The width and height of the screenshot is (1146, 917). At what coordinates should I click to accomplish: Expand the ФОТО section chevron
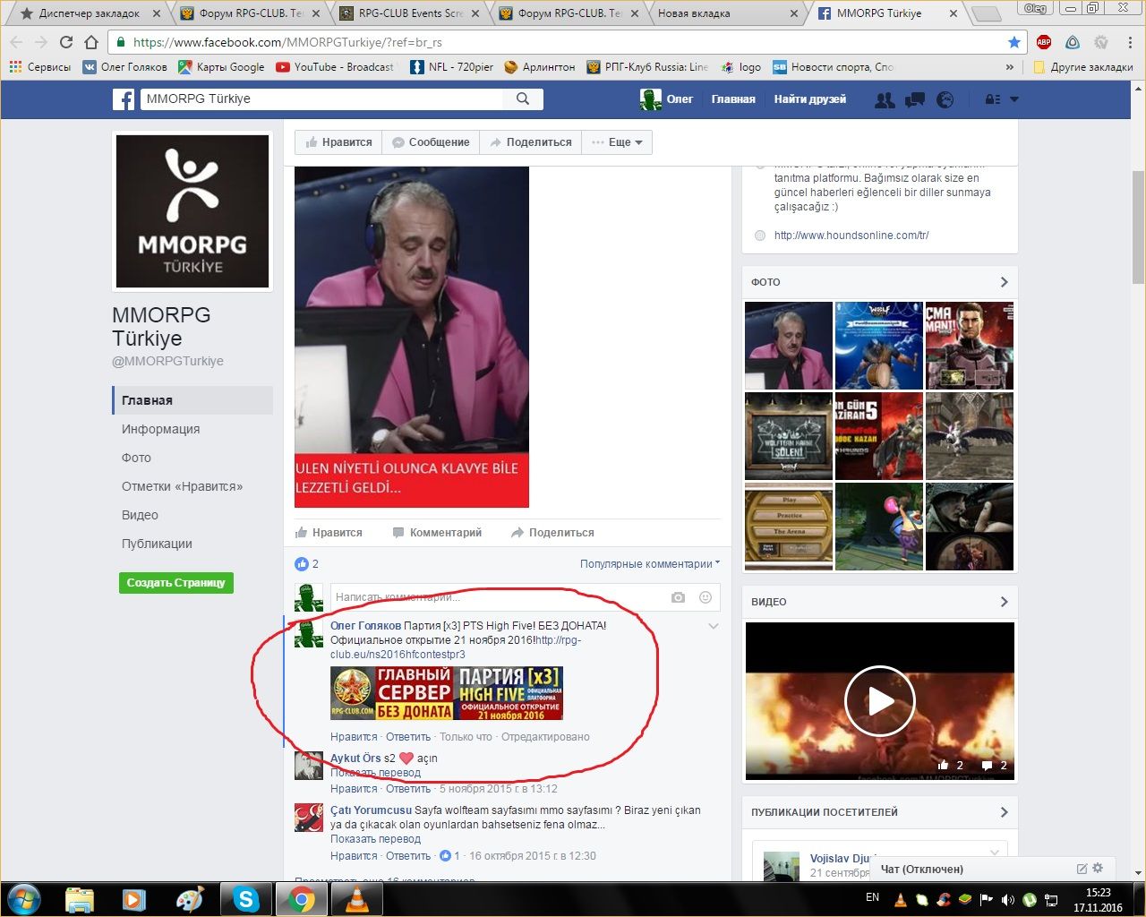[x=1004, y=282]
